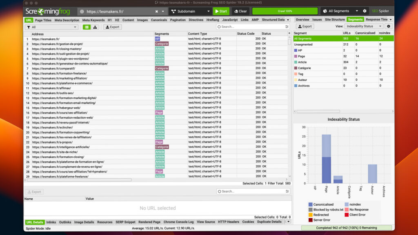The image size is (418, 235).
Task: Open the Issues tab in right panel
Action: coord(317,20)
